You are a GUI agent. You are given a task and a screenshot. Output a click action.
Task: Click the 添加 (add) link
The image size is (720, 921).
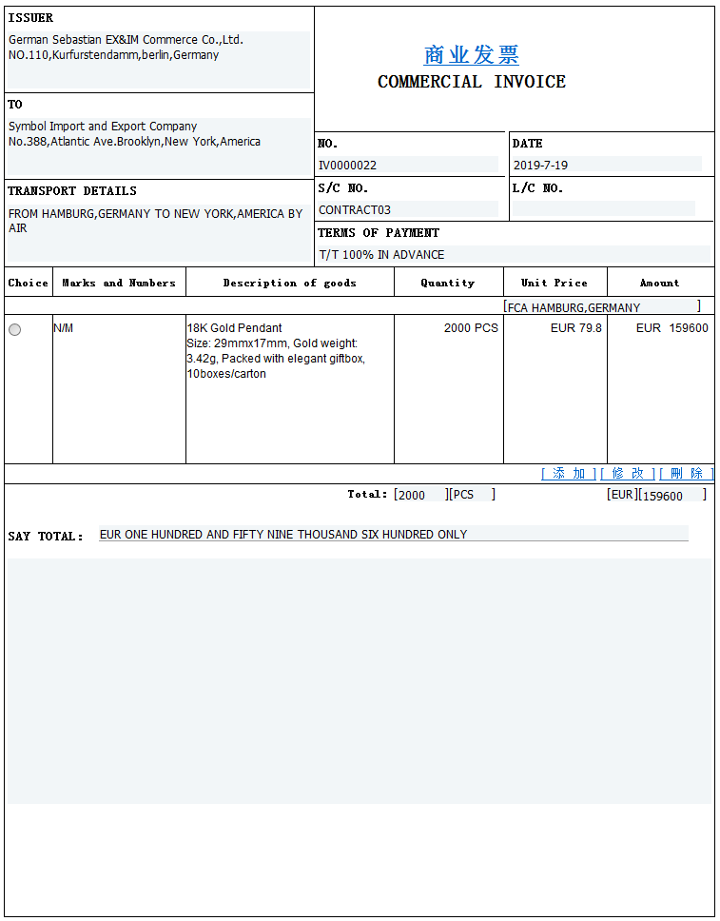tap(569, 474)
